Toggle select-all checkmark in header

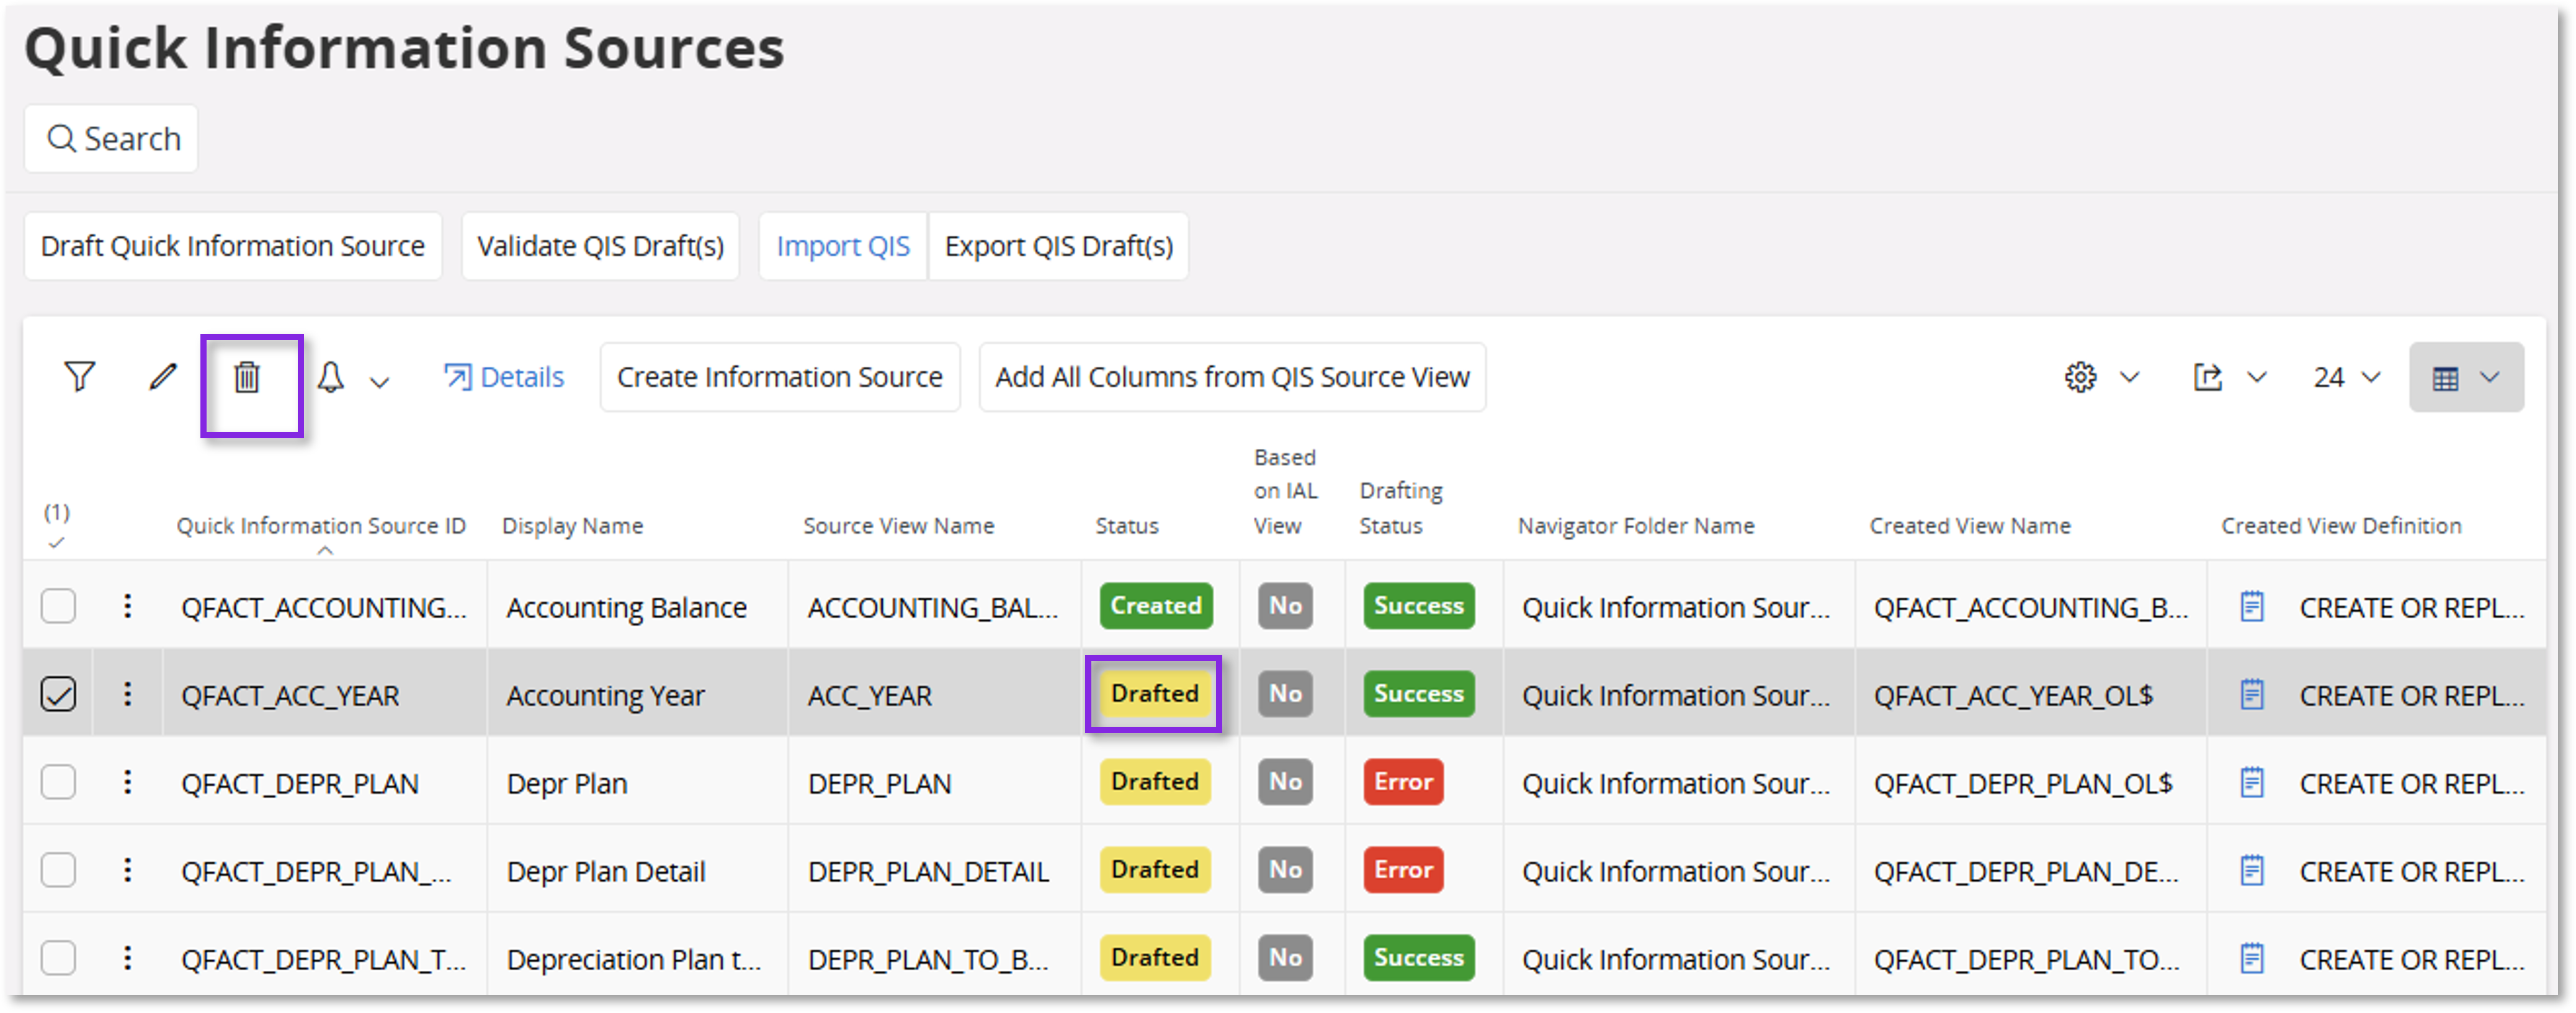(x=57, y=543)
